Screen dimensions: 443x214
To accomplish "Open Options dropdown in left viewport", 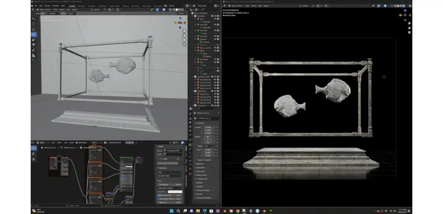I will (182, 13).
